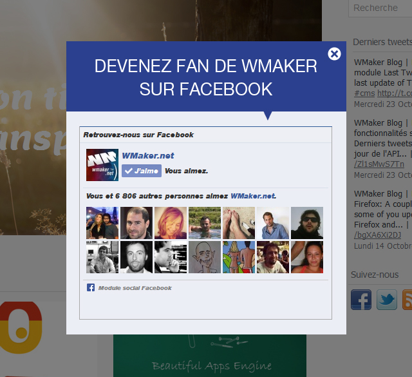
Task: Open the fan photo of feet on sand
Action: (x=239, y=223)
